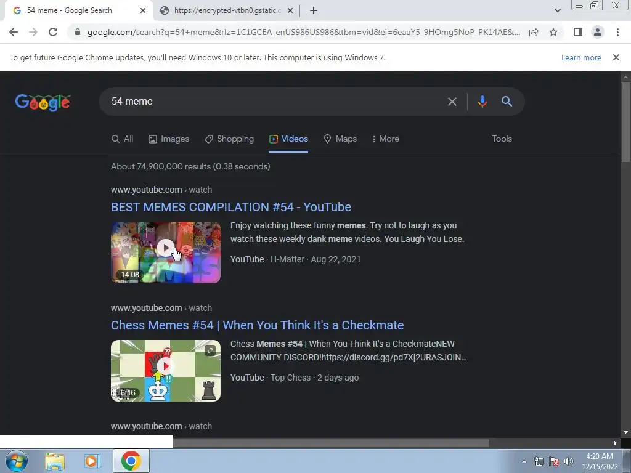Expand the More search options
The width and height of the screenshot is (631, 473).
pyautogui.click(x=386, y=139)
